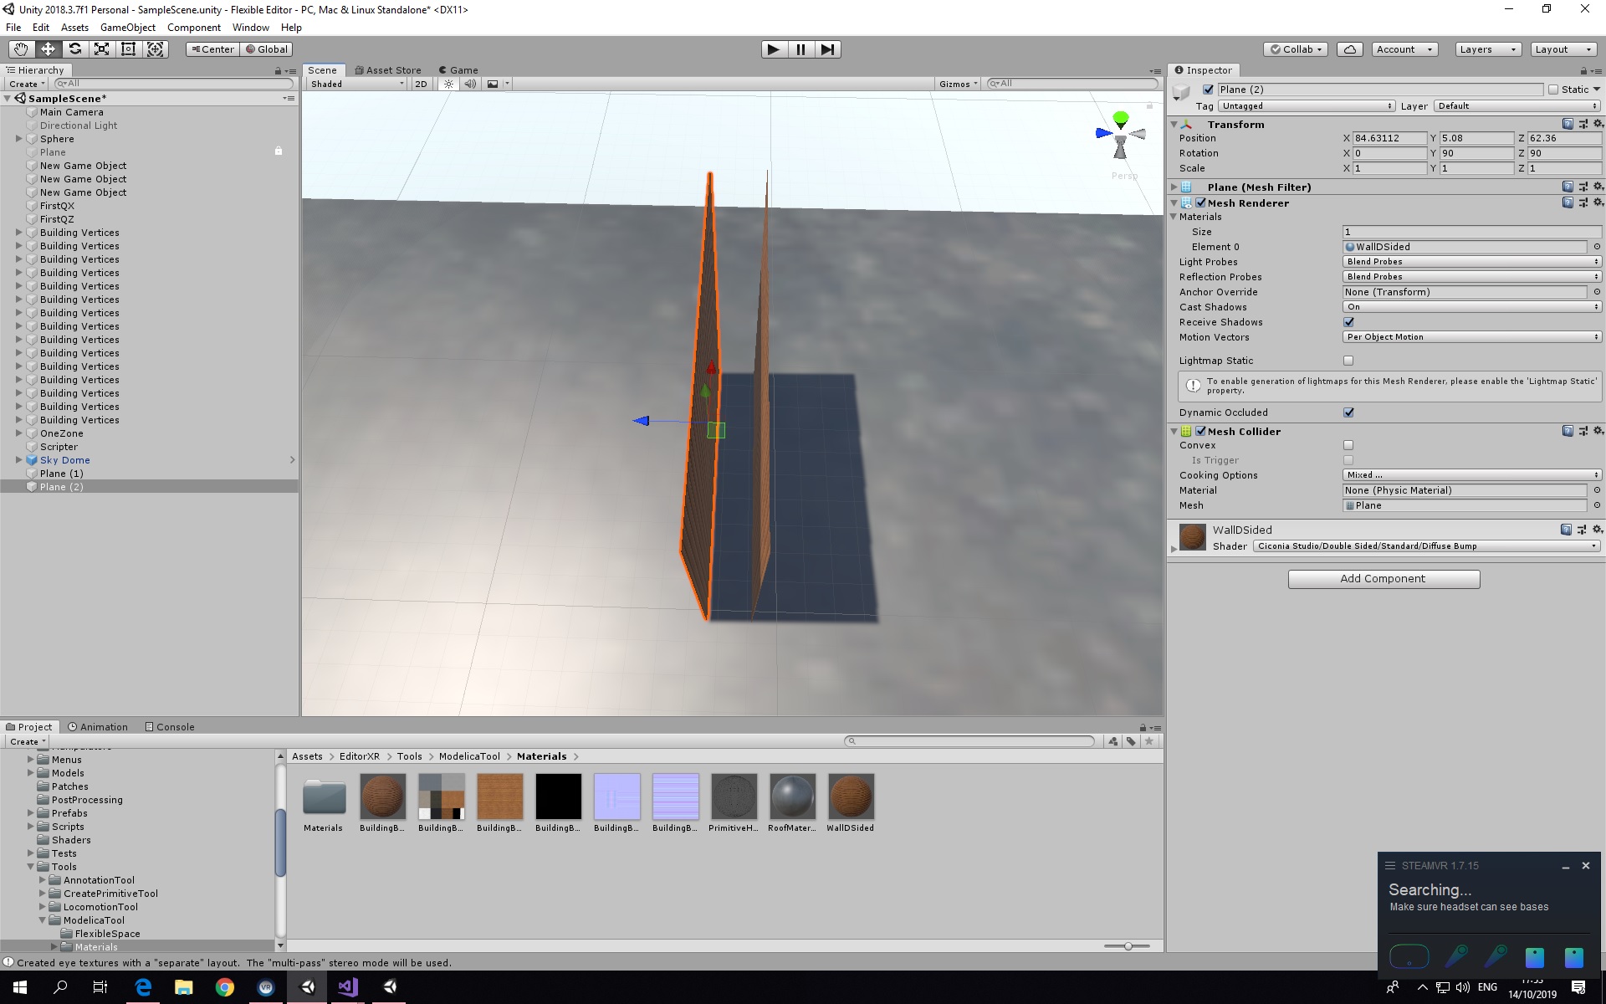Open the Layout dropdown
Screen dimensions: 1606x1004
(1563, 49)
